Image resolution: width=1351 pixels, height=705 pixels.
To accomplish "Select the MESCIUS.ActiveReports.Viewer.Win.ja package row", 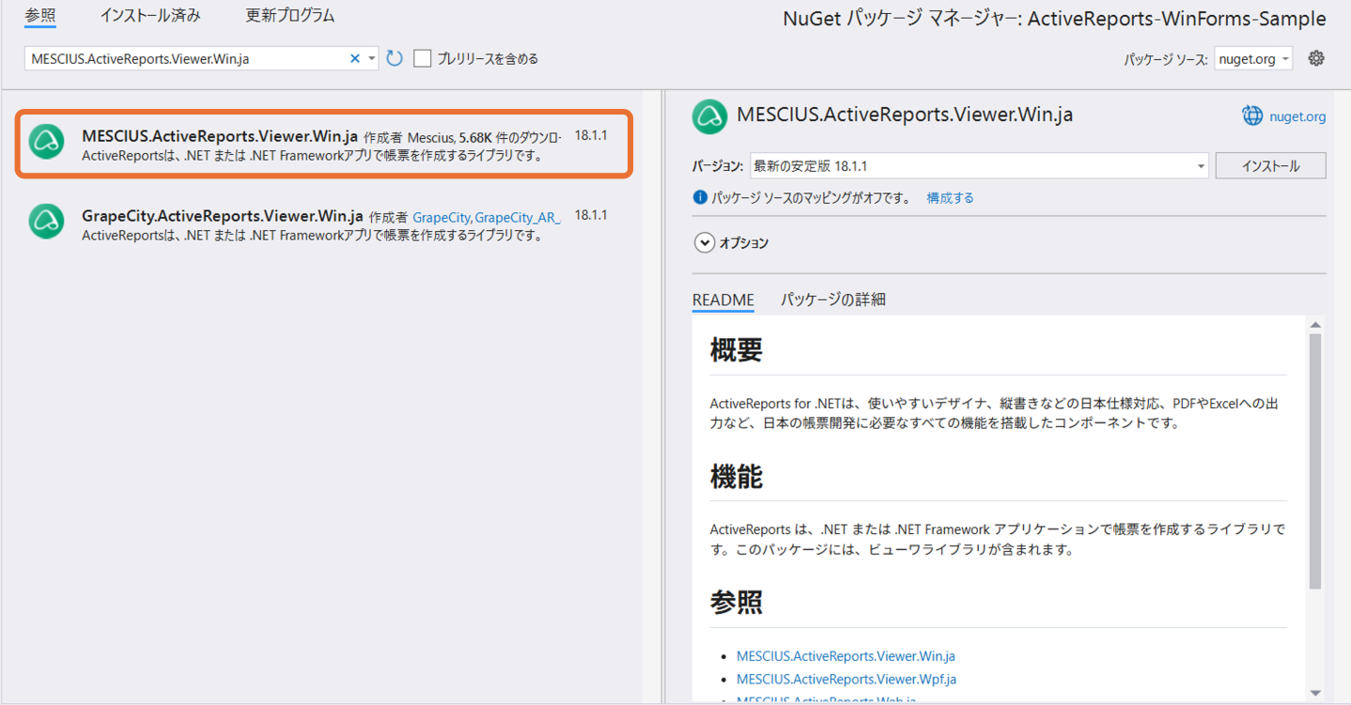I will 324,144.
